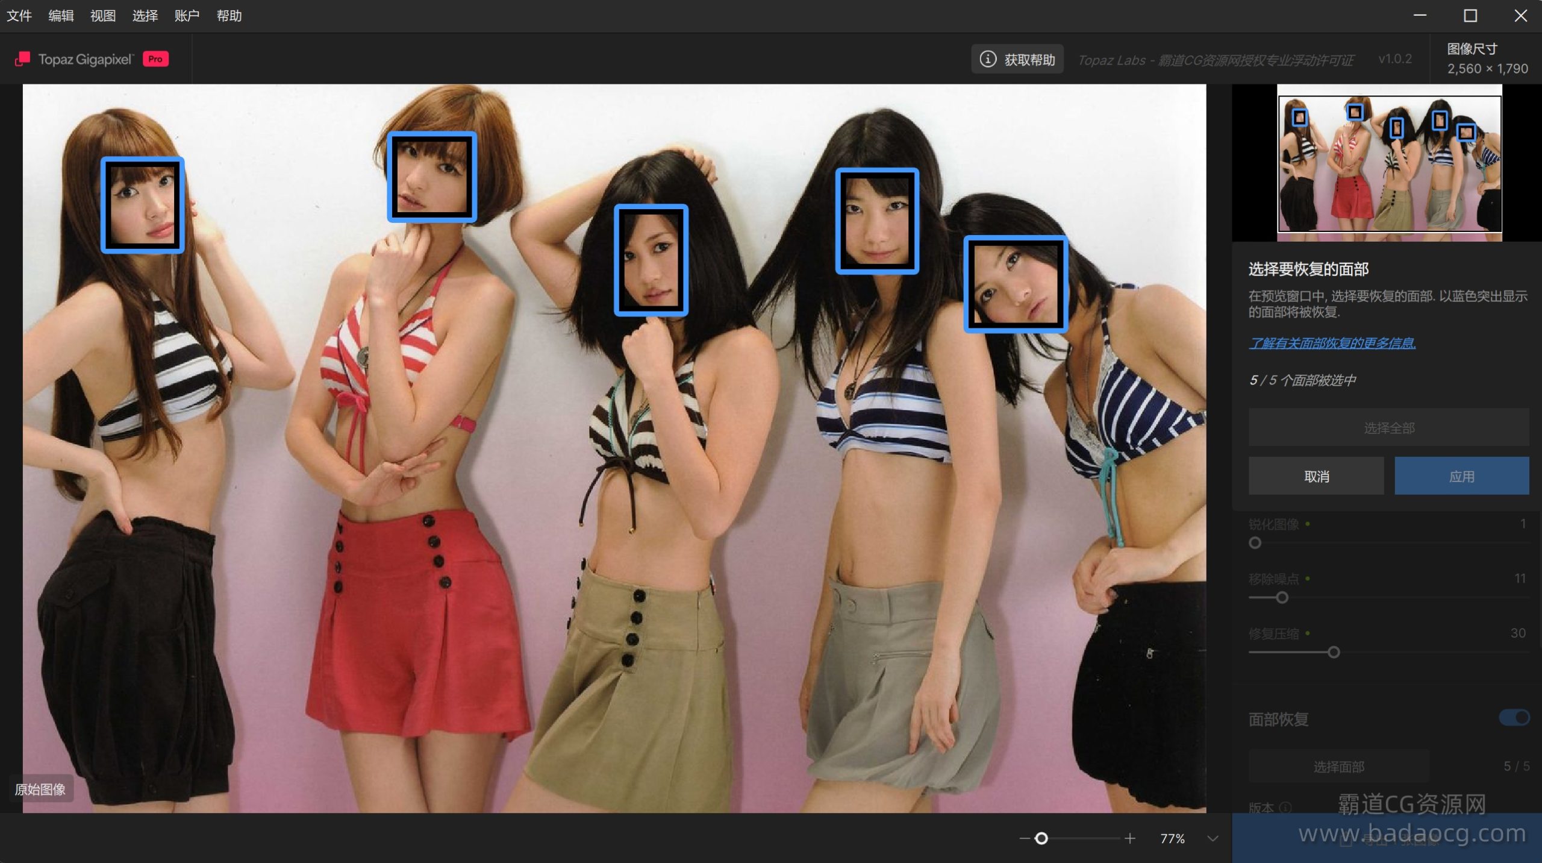The height and width of the screenshot is (863, 1542).
Task: Click the zoom out minus icon
Action: click(1024, 838)
